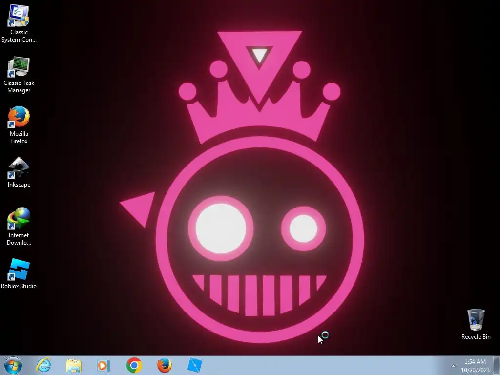The width and height of the screenshot is (500, 375).
Task: Open Windows Media Player from taskbar
Action: [x=104, y=365]
